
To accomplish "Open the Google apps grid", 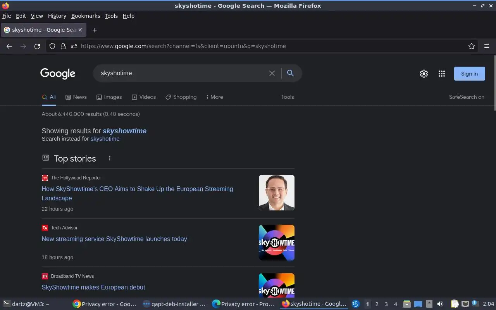I will coord(442,74).
